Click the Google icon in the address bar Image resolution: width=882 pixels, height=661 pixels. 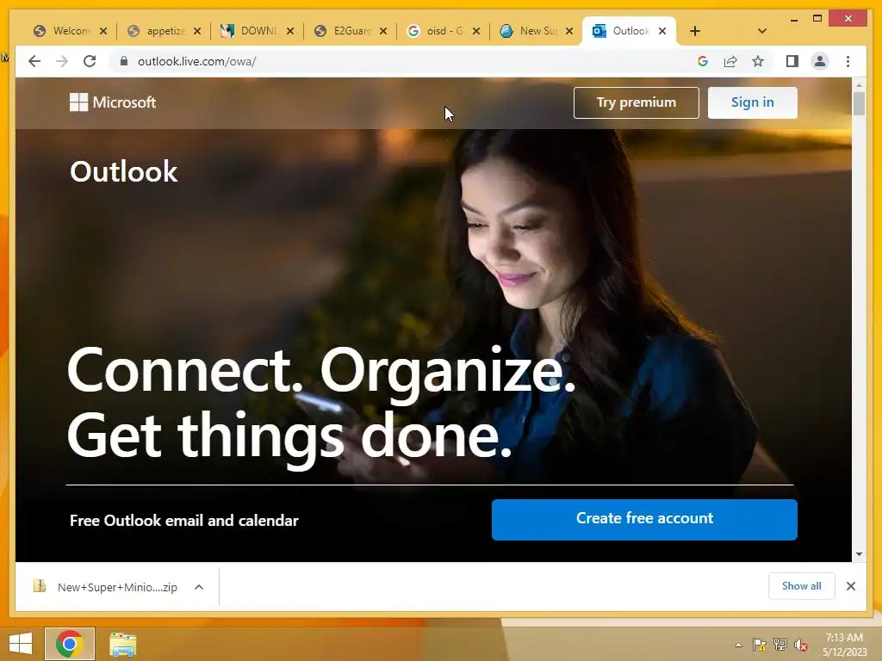703,61
